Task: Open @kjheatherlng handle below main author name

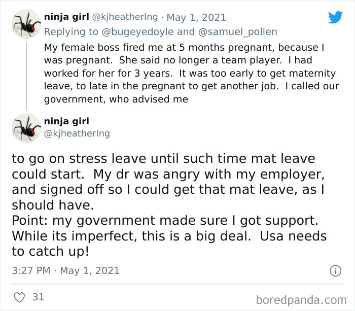Action: coord(77,133)
